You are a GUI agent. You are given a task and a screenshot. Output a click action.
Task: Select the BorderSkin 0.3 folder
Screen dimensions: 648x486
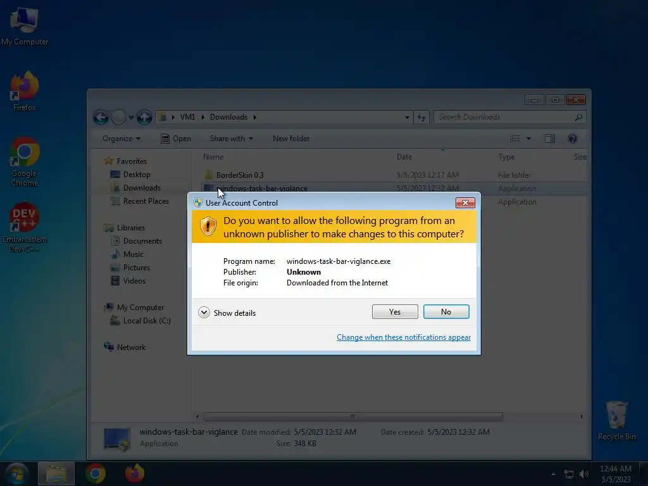click(240, 175)
